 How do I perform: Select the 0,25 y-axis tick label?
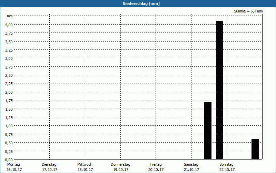(x=9, y=151)
